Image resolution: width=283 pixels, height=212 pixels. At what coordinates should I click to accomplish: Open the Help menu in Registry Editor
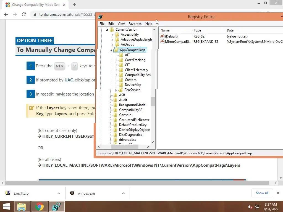click(x=149, y=24)
